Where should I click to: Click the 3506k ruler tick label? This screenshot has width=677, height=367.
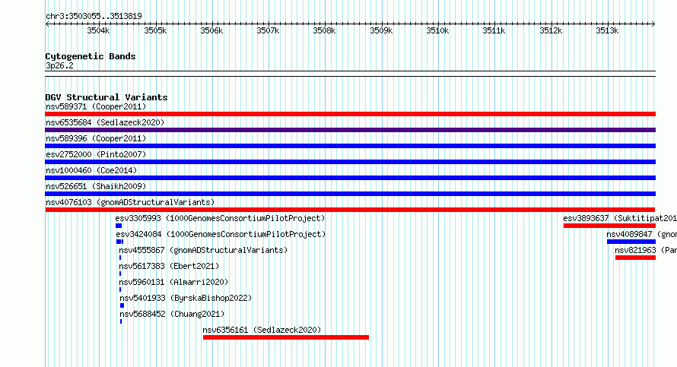pos(211,30)
